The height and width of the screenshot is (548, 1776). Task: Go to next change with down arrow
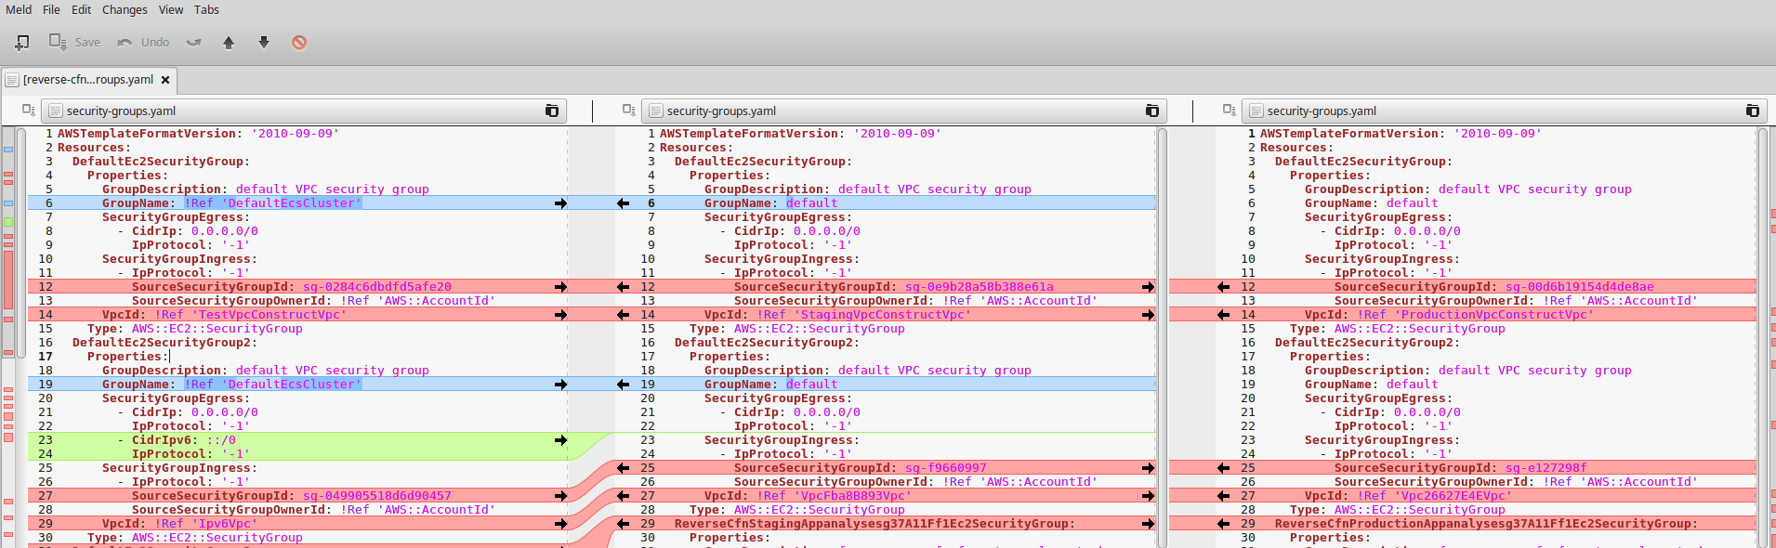coord(264,42)
